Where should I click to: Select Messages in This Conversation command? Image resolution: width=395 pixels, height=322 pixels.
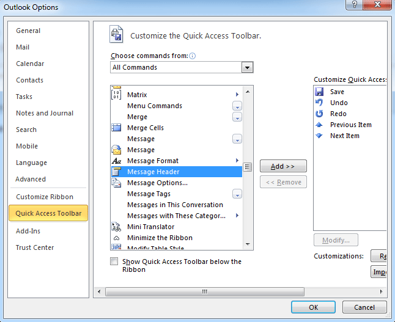click(x=176, y=205)
